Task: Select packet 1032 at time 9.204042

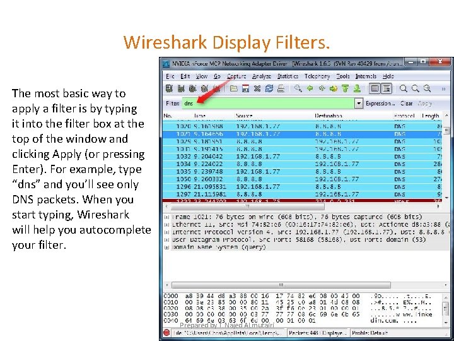Action: pyautogui.click(x=302, y=157)
